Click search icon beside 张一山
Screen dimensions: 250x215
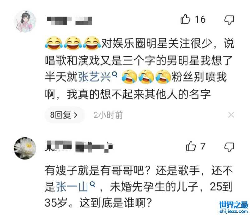coord(92,184)
